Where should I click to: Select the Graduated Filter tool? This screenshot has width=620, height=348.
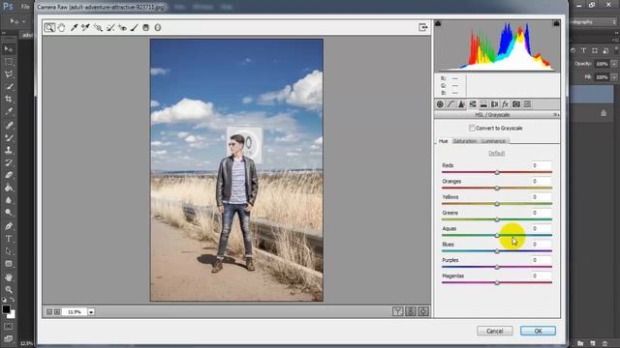click(146, 28)
